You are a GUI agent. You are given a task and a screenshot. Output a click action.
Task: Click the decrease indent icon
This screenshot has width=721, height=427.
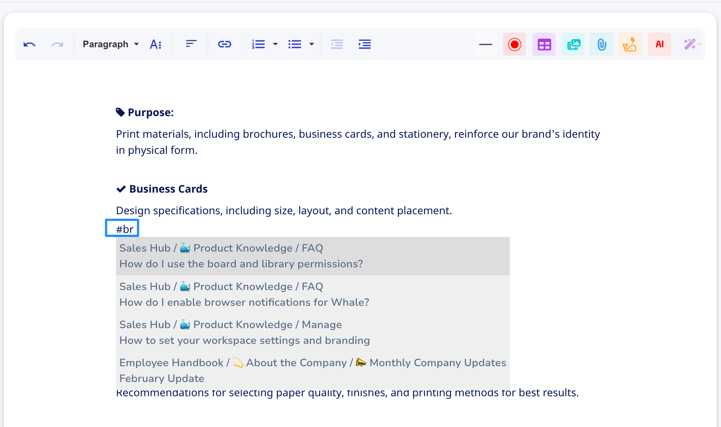tap(337, 44)
